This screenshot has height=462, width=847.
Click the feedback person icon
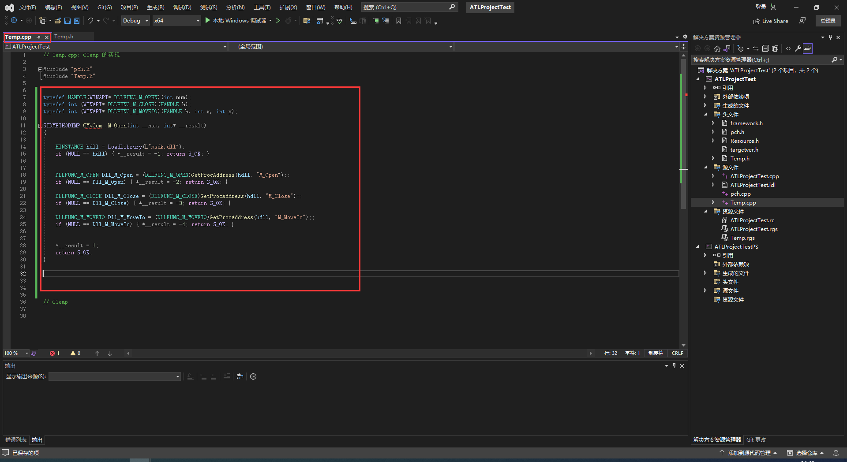click(802, 21)
